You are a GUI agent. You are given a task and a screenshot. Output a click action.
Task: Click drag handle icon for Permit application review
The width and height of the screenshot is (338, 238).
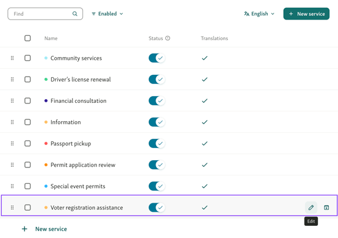[12, 165]
